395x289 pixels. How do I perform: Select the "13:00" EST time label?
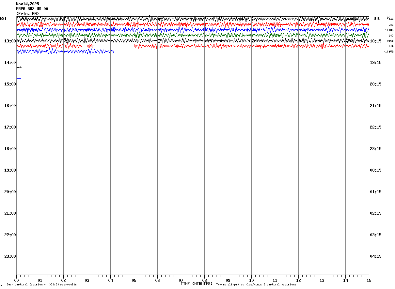click(x=10, y=41)
